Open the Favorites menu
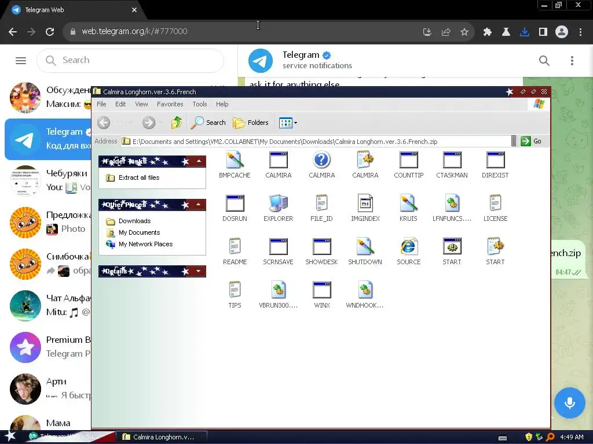 click(170, 104)
